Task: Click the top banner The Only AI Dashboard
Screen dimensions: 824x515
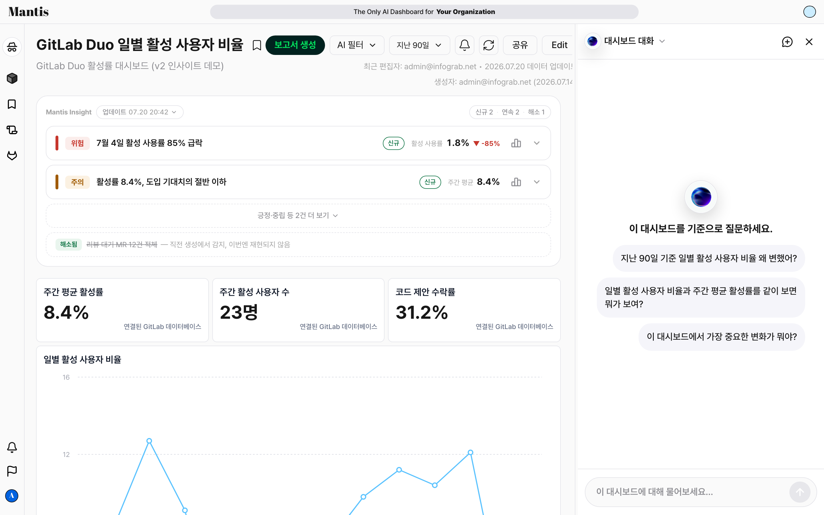Action: point(424,11)
